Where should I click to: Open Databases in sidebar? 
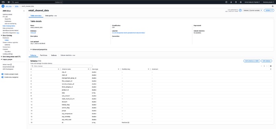[x=6, y=38]
